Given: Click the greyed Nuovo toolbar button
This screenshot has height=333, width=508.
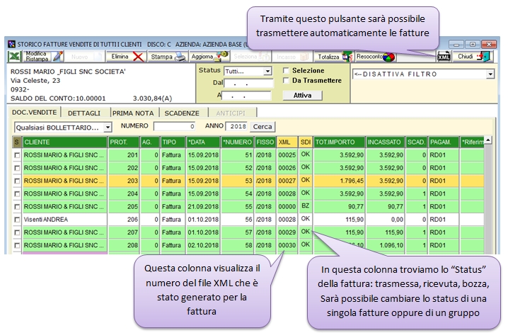Looking at the screenshot, I should [x=84, y=57].
